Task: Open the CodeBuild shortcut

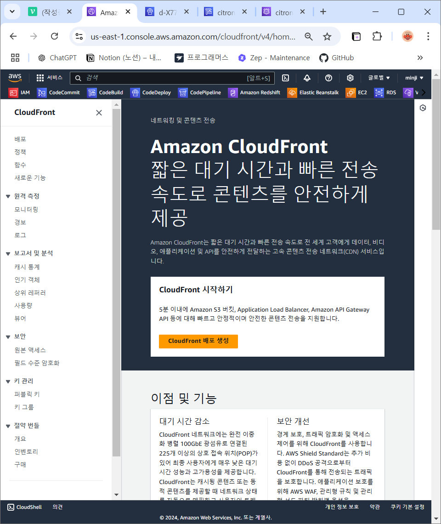Action: point(105,92)
